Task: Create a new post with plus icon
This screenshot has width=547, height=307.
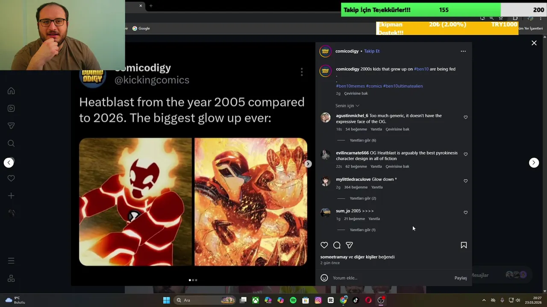Action: (x=11, y=196)
